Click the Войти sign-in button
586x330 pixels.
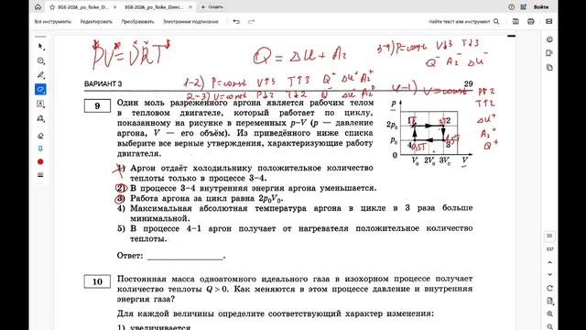pyautogui.click(x=541, y=7)
